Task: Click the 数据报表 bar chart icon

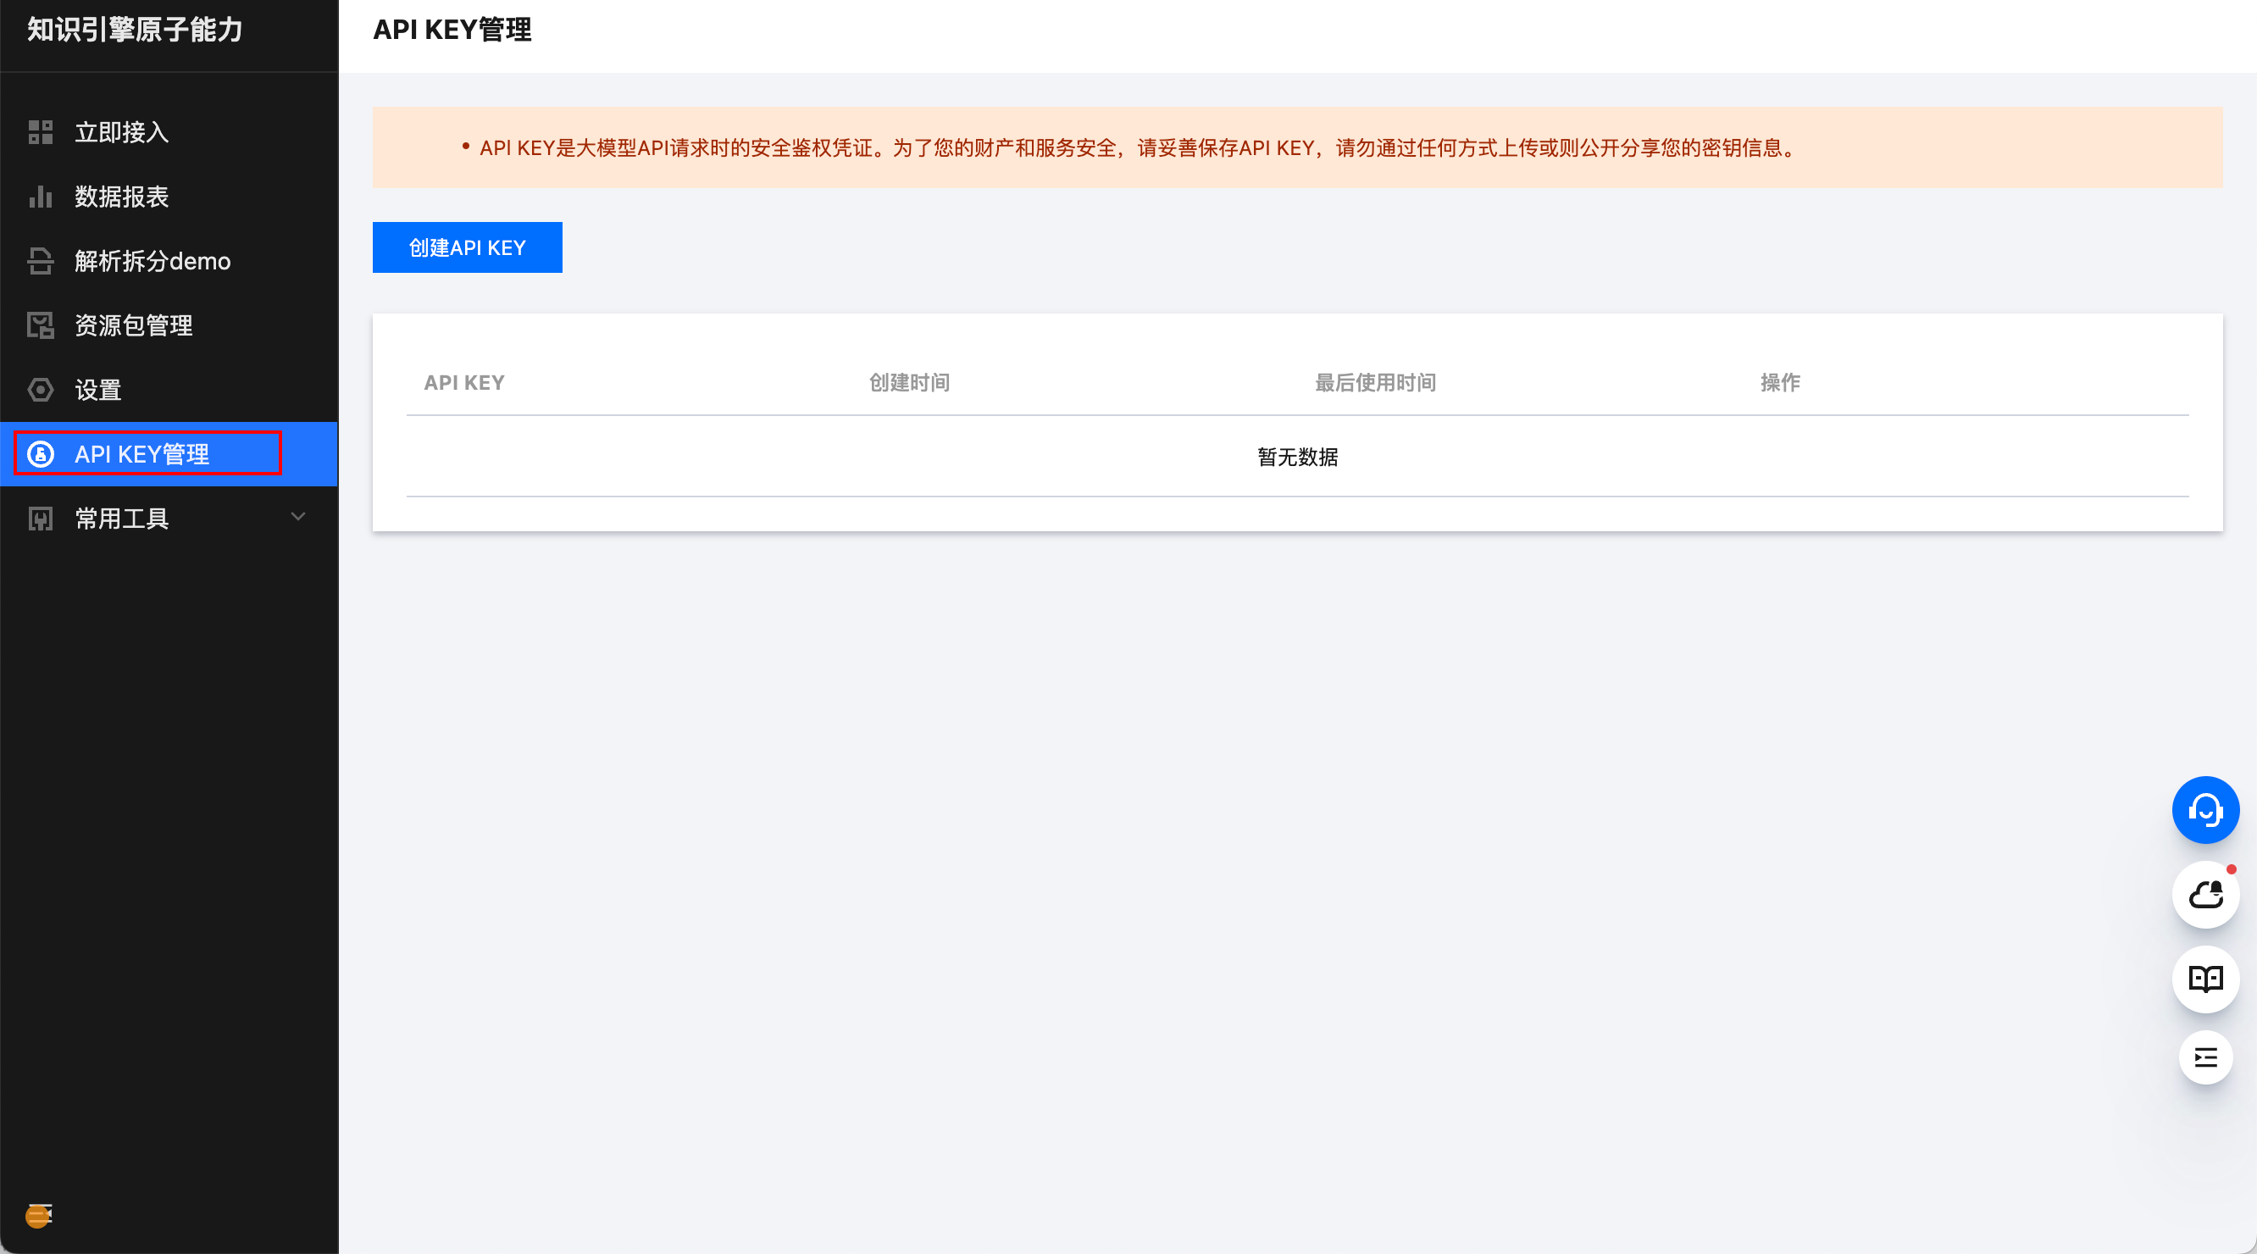Action: coord(41,197)
